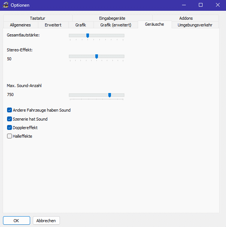Switch to the Grafik tab
This screenshot has width=226, height=227.
(80, 25)
